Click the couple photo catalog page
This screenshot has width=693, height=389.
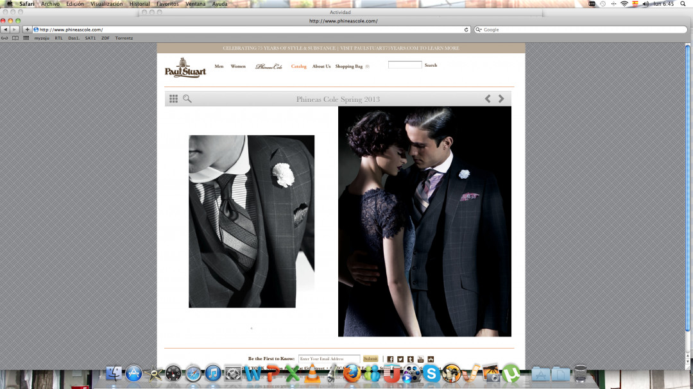pyautogui.click(x=424, y=221)
